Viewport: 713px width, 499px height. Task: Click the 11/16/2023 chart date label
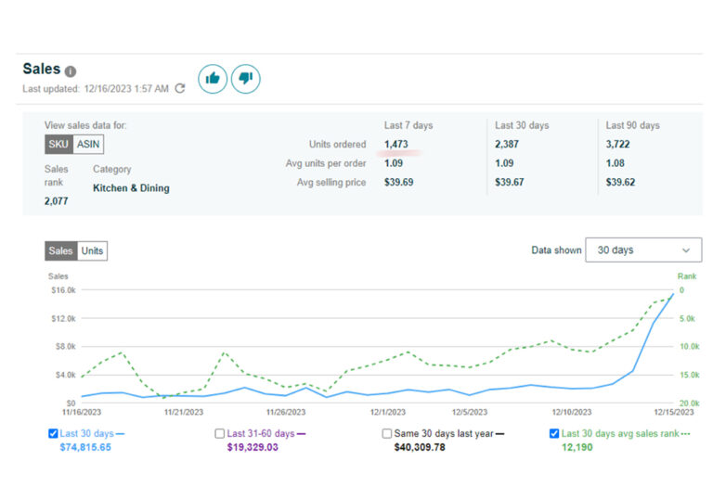click(82, 412)
